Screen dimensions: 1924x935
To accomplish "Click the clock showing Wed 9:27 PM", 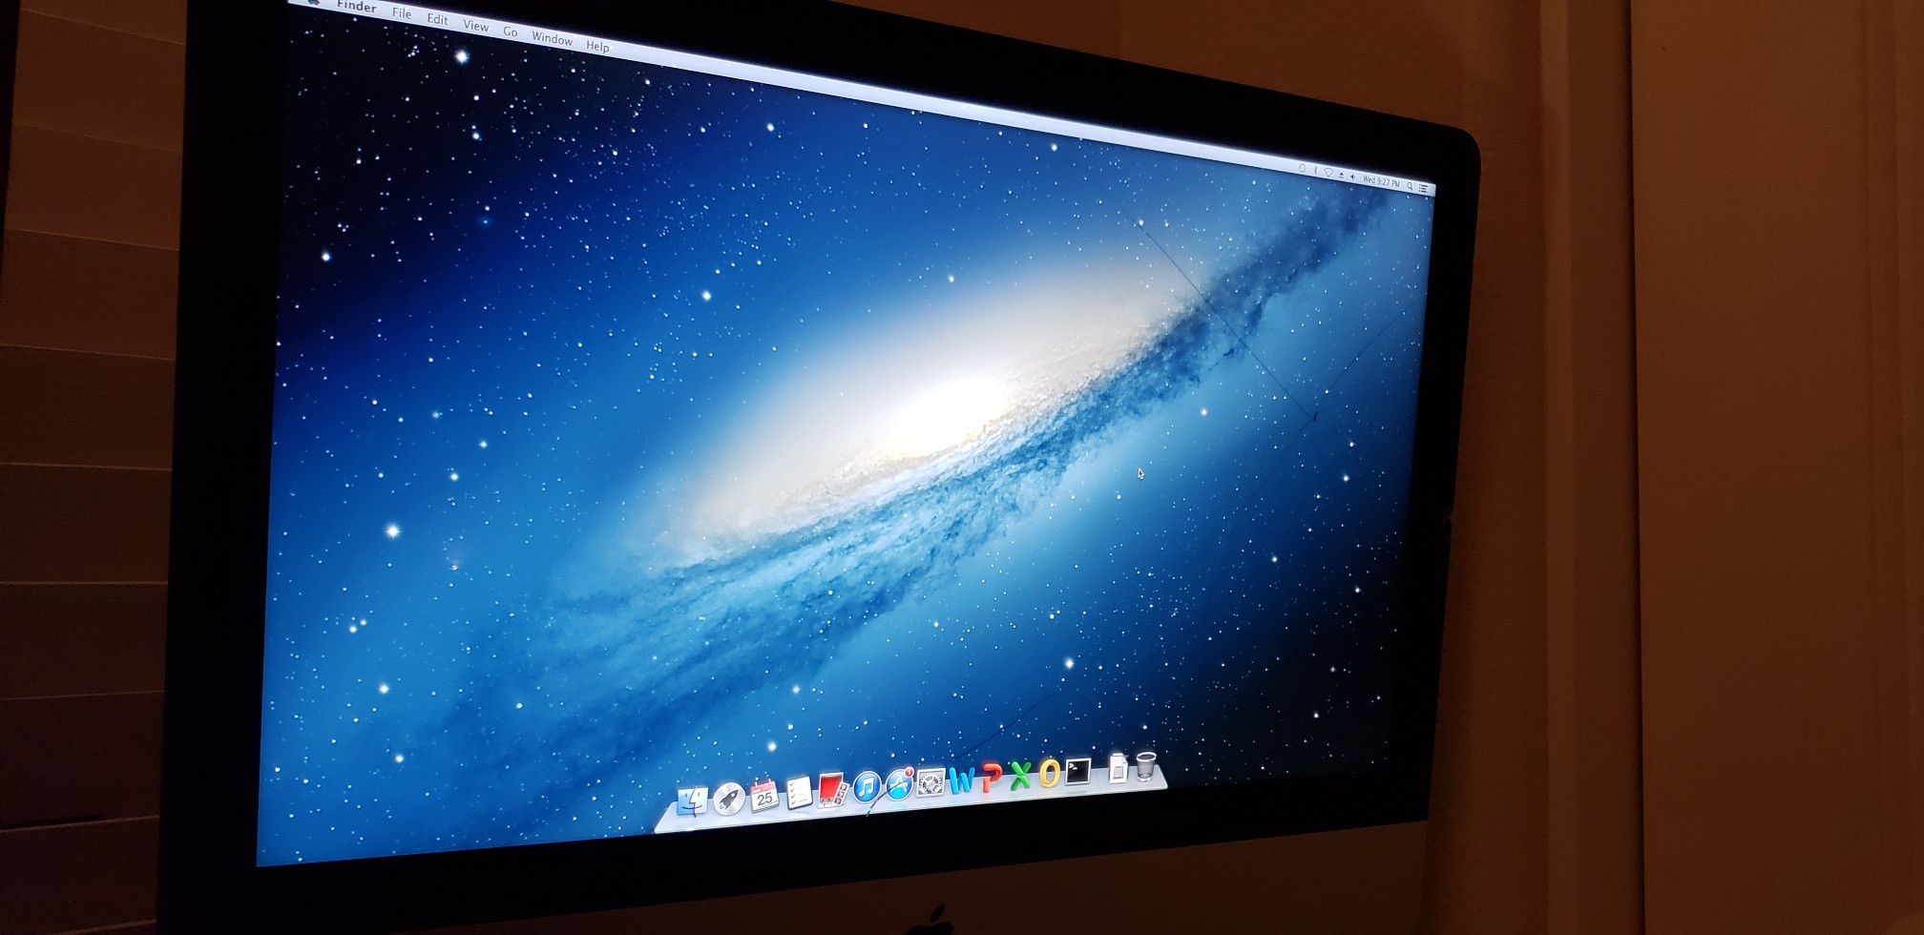I will click(x=1381, y=181).
